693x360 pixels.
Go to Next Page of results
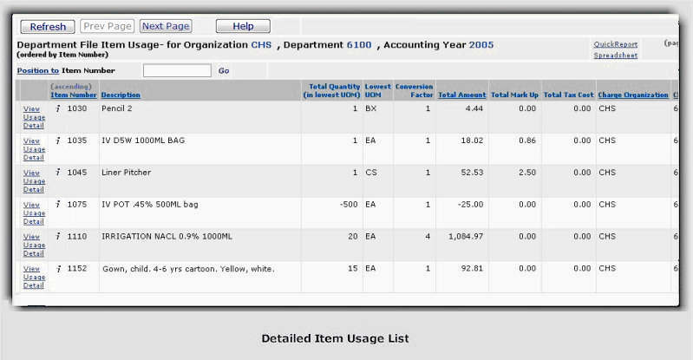(165, 27)
